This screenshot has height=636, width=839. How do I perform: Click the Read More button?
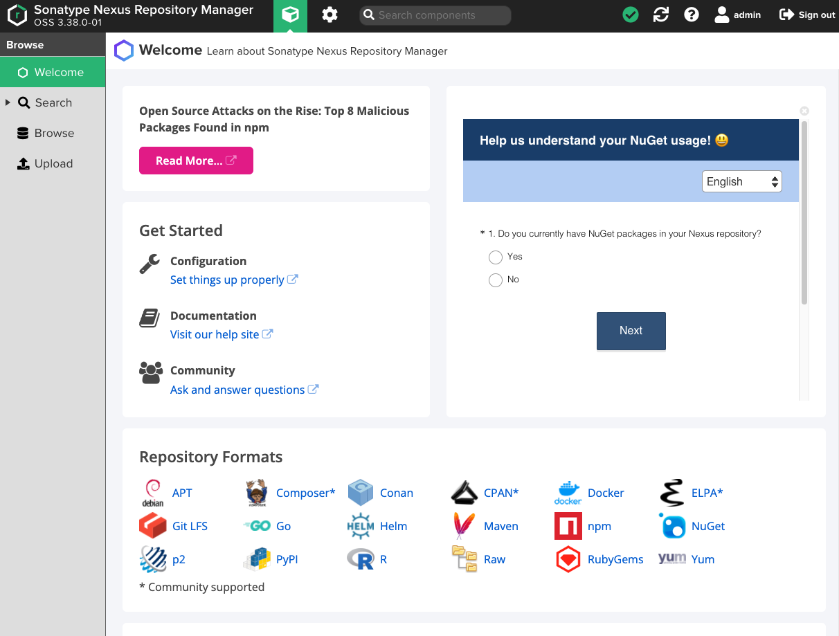tap(196, 161)
